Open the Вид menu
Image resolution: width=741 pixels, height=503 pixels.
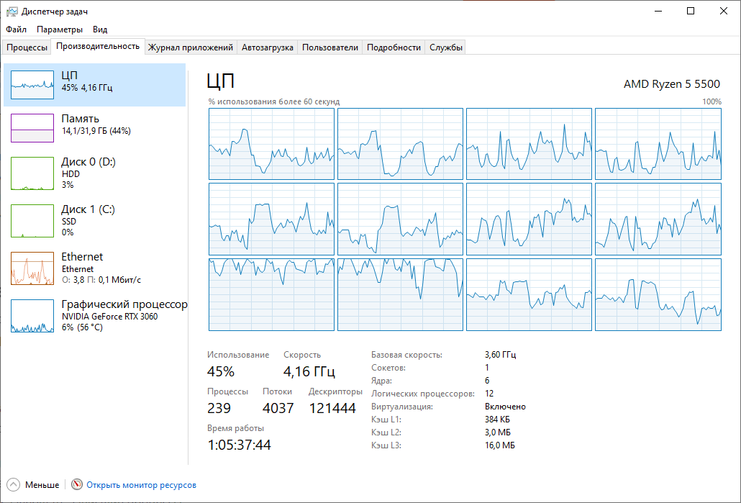(x=100, y=30)
